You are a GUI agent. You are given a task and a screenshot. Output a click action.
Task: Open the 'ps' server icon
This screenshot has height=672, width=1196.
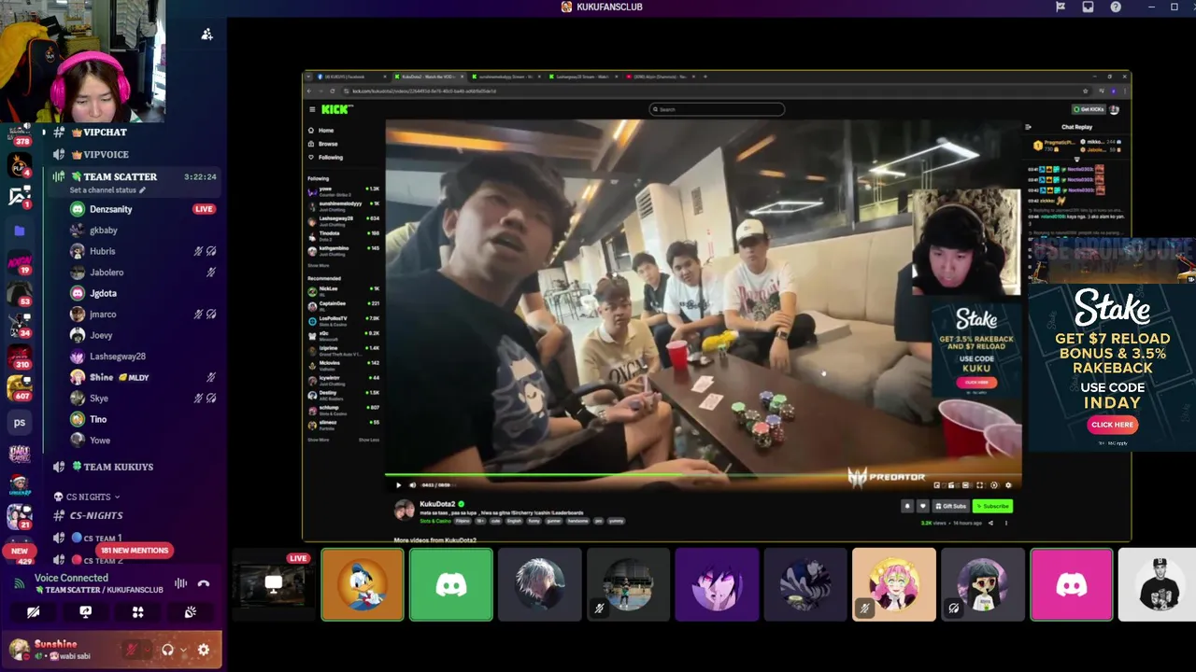[20, 422]
